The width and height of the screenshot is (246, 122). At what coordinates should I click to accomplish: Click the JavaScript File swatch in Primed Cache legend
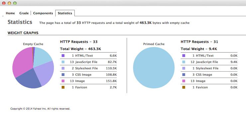[x=184, y=62]
